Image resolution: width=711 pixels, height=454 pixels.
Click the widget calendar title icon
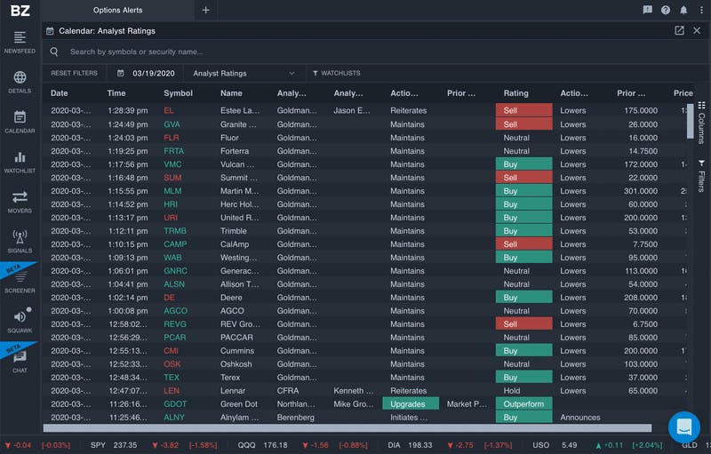(50, 31)
